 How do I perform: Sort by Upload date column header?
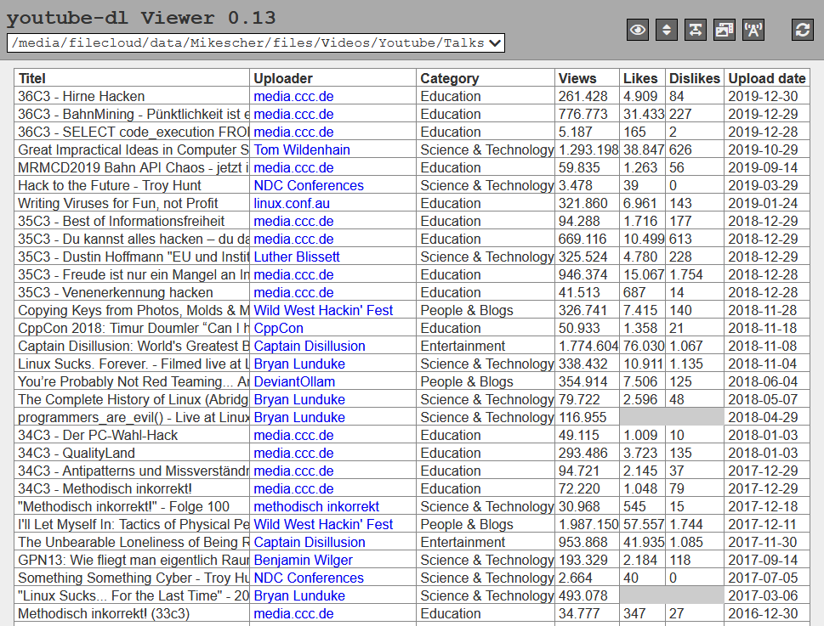[766, 78]
